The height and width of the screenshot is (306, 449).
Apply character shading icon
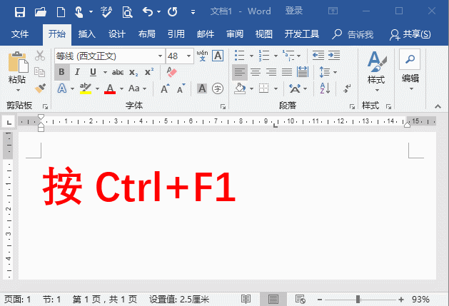click(x=202, y=88)
